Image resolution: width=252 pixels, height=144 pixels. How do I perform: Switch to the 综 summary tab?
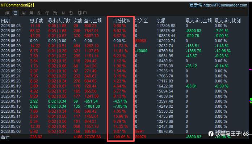[x=7, y=13]
